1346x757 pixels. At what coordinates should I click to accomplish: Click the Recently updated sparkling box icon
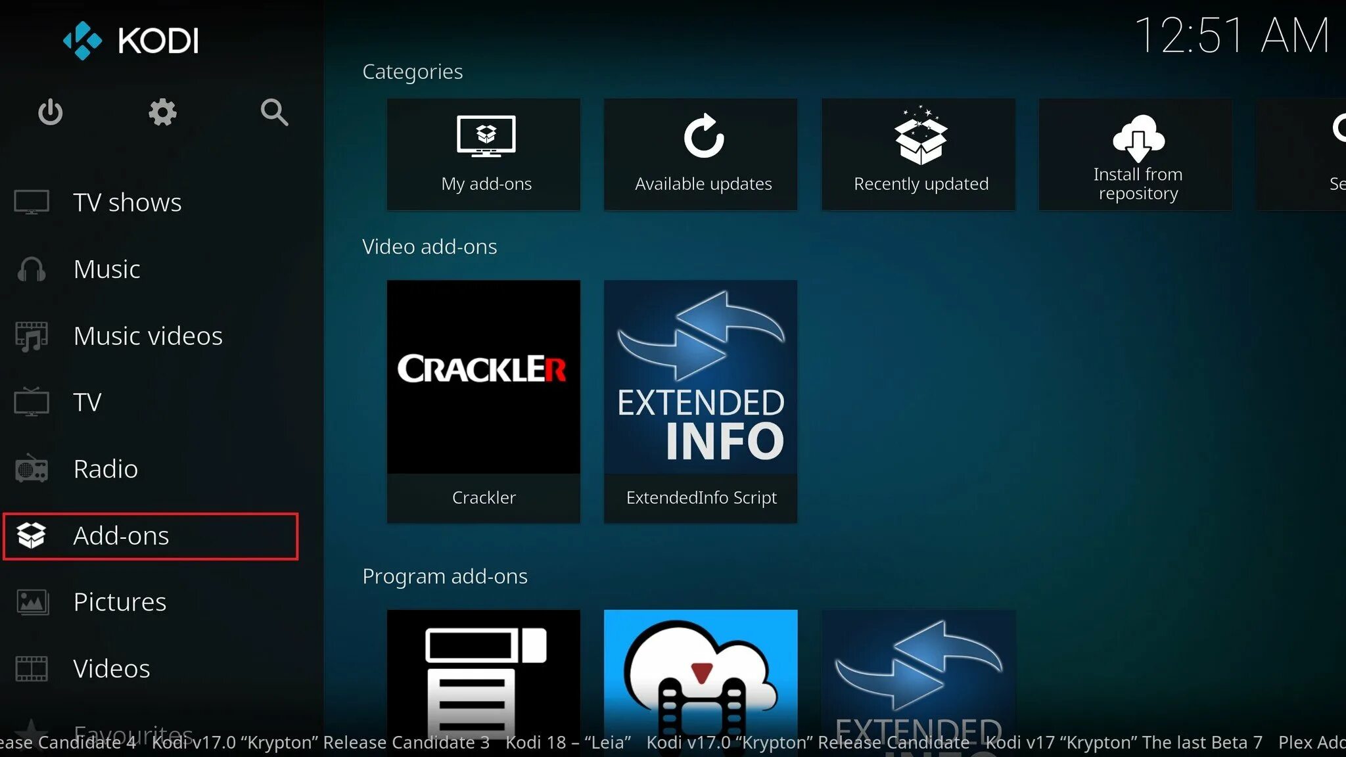point(921,135)
